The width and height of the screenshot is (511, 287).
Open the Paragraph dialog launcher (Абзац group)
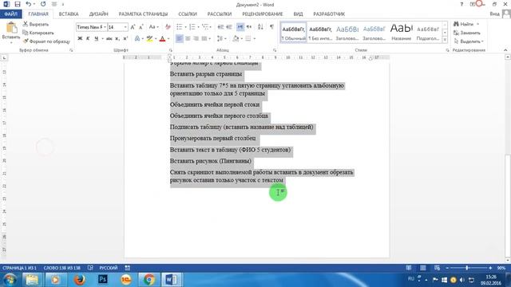click(275, 50)
